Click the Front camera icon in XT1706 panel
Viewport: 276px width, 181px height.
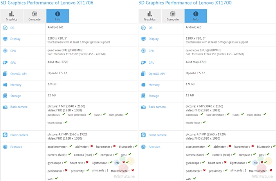coord(5,135)
